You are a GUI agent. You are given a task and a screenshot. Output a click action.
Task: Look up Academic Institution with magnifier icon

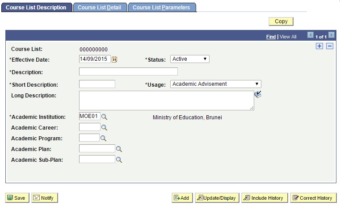[104, 117]
